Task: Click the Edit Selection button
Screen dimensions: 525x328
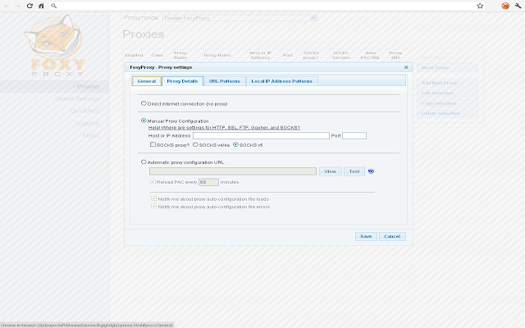Action: point(447,93)
